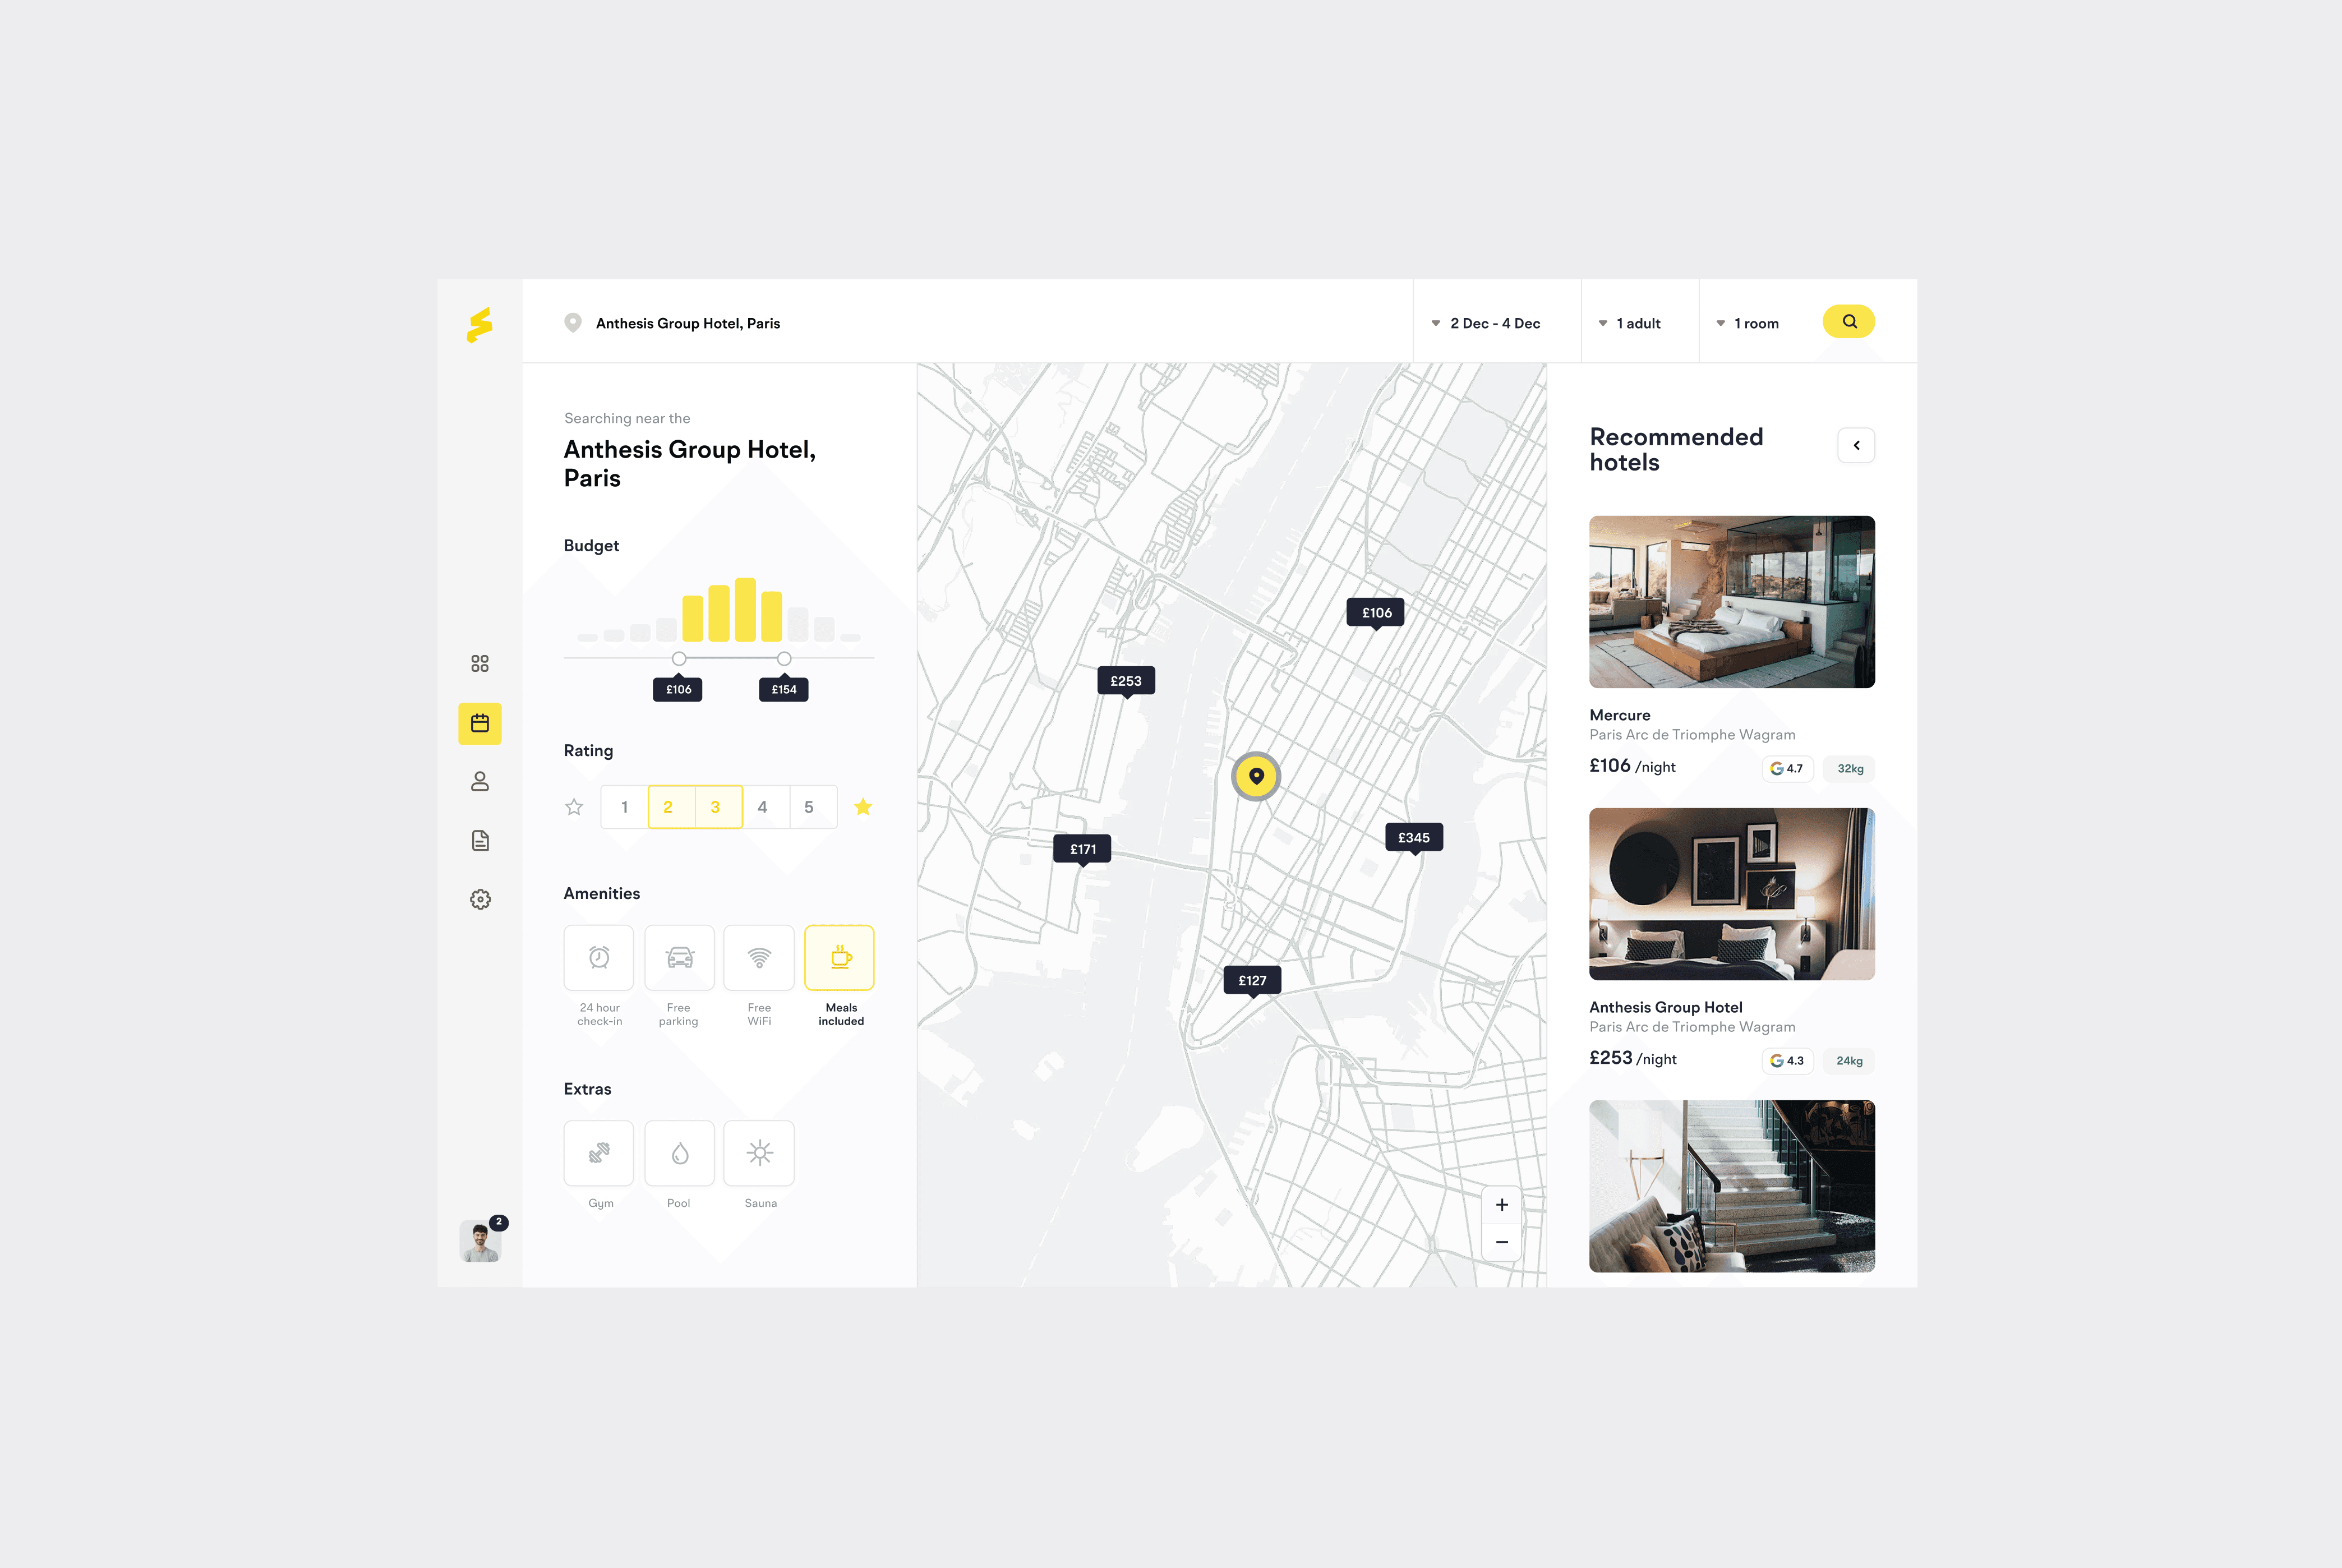Select the Mercure hotel listing tab
Viewport: 2342px width, 1568px height.
coord(1730,648)
